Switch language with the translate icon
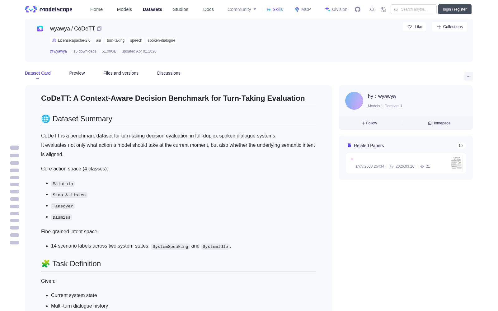The height and width of the screenshot is (311, 498). (383, 9)
